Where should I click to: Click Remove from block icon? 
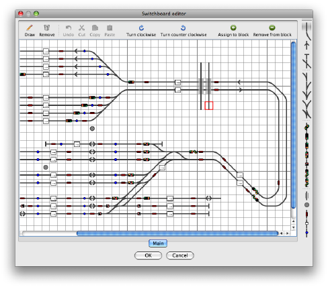point(272,27)
